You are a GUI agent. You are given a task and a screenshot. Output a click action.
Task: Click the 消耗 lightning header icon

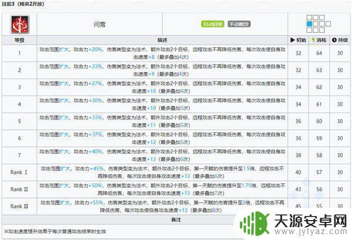[x=313, y=40]
